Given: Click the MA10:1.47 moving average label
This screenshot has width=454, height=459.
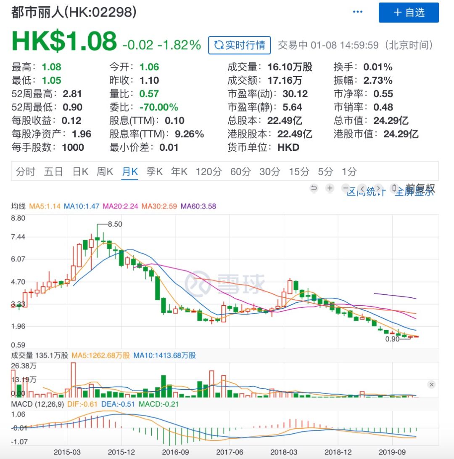Looking at the screenshot, I should click(x=82, y=206).
